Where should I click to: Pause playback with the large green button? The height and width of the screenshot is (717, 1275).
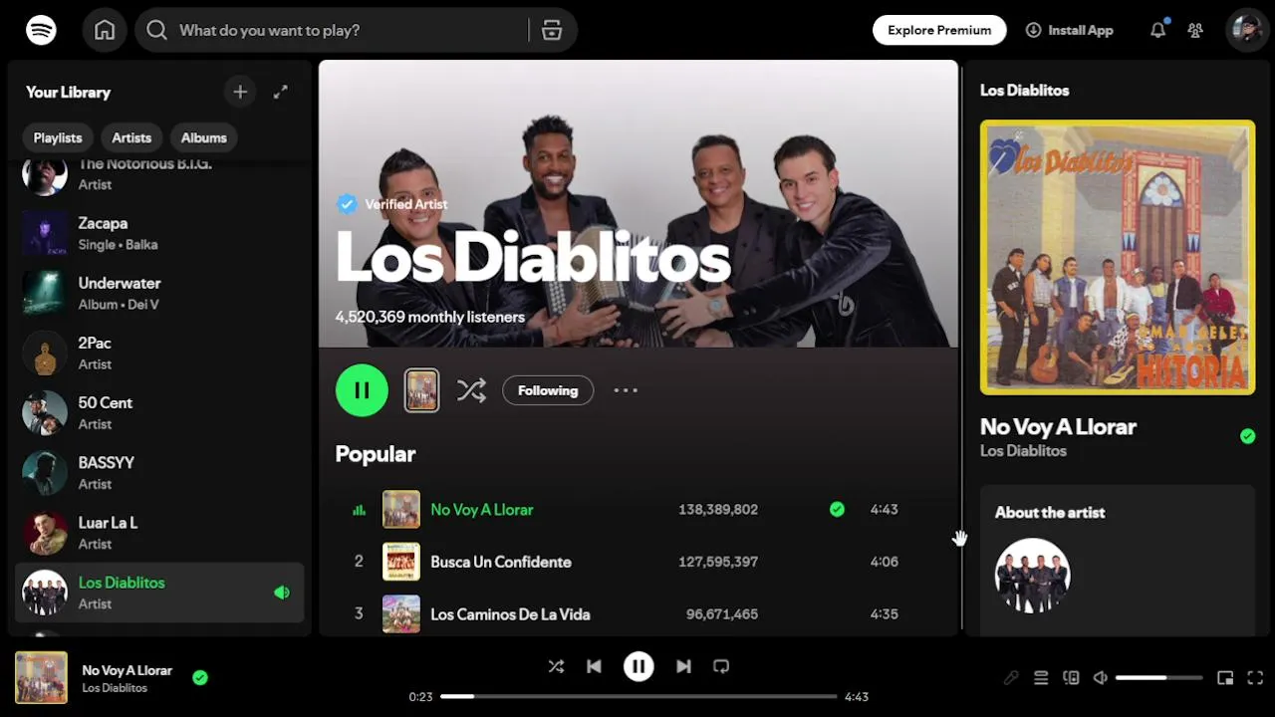(362, 390)
